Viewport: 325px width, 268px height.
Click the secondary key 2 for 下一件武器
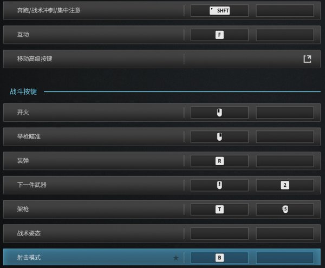pyautogui.click(x=285, y=185)
